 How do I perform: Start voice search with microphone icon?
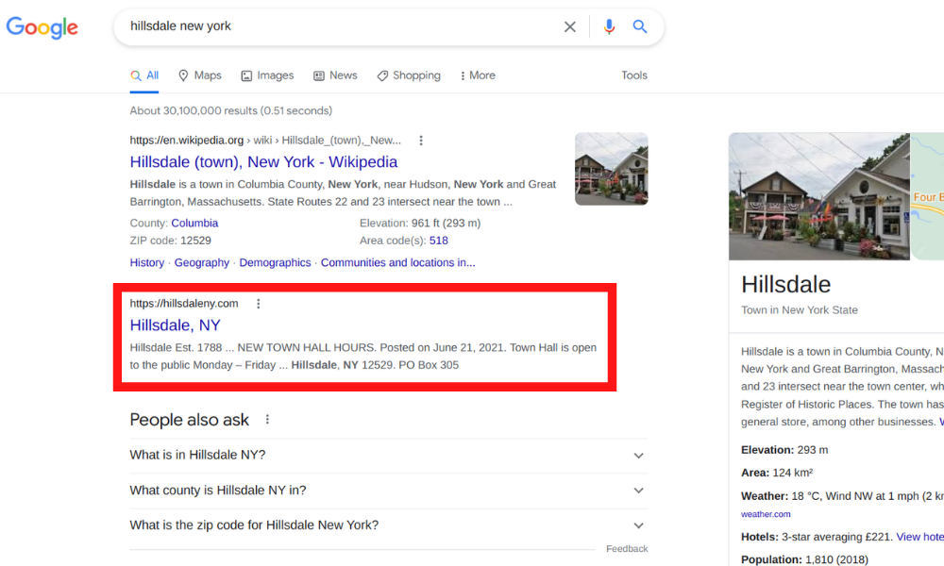[x=609, y=26]
